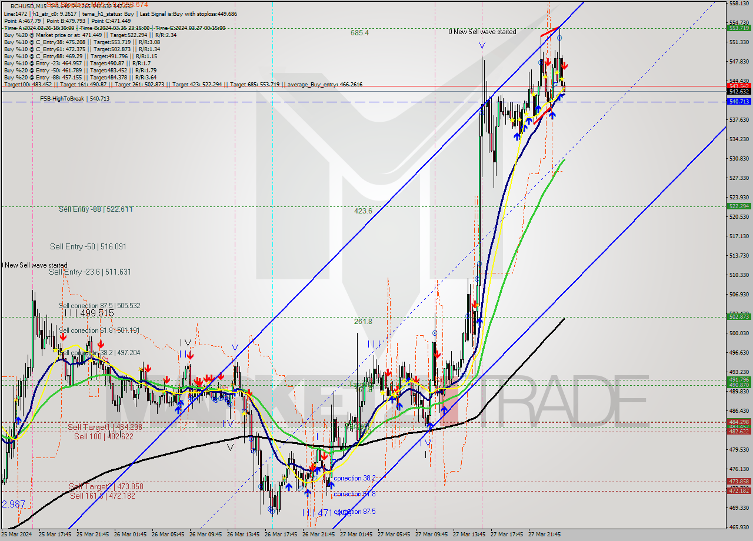This screenshot has height=541, width=753.
Task: Select the Sell 161.8 | 472.182 label
Action: point(102,496)
